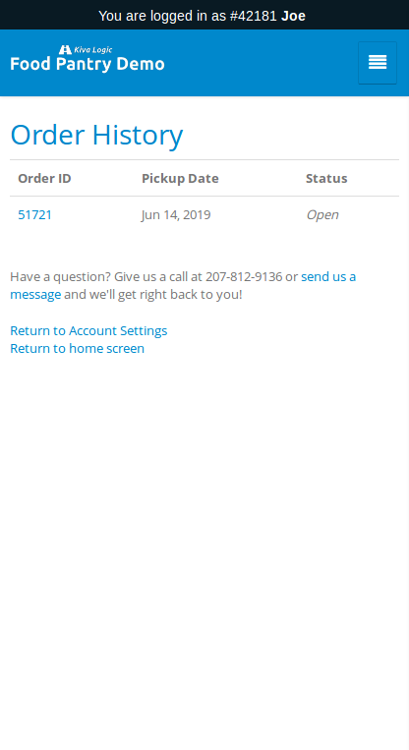Viewport: 409px width, 750px height.
Task: Click the logged in as Joe banner
Action: tap(204, 16)
